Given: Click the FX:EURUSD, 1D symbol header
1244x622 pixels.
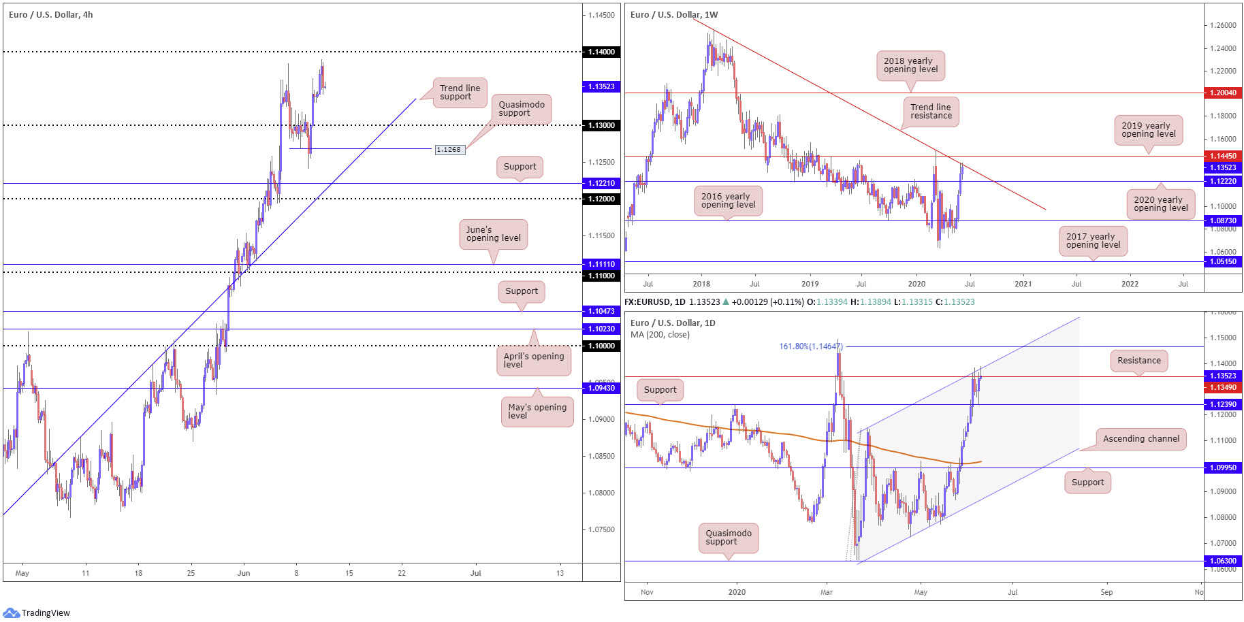Looking at the screenshot, I should tap(655, 301).
